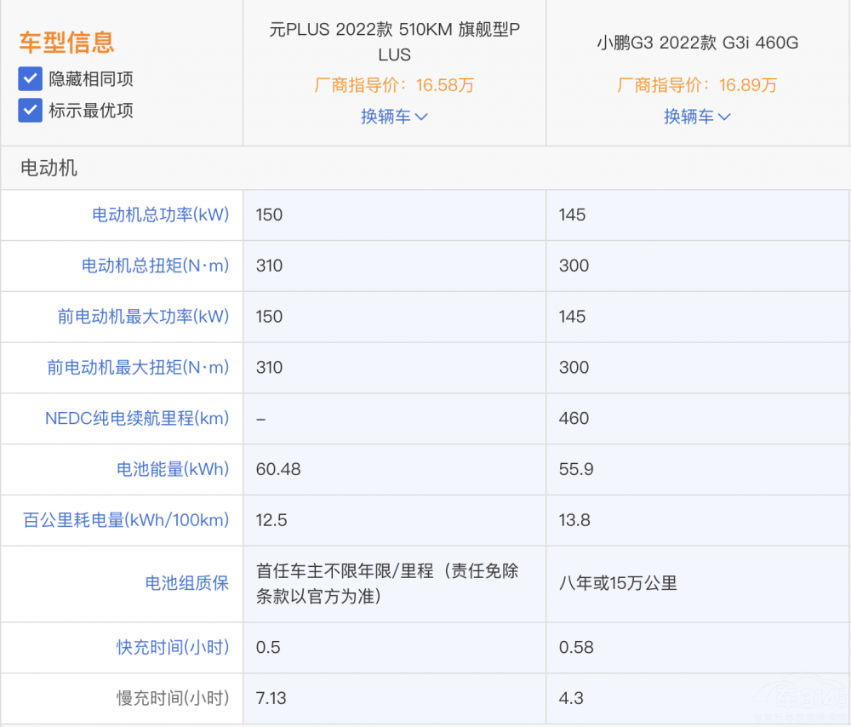Click the 厂商指导价 16.58万 price text

(x=394, y=85)
